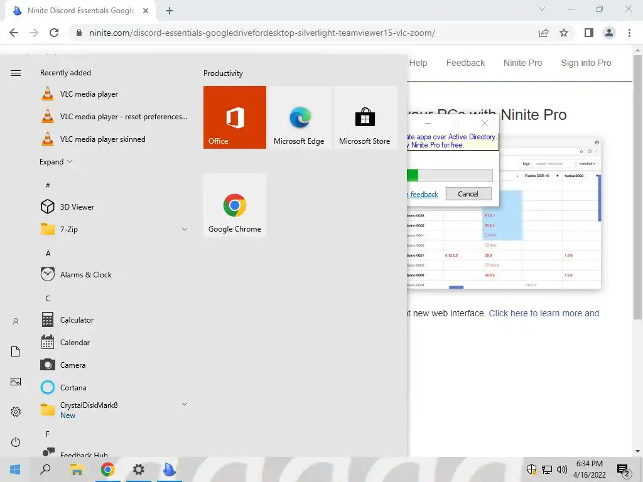643x482 pixels.
Task: Click the Office tile
Action: (x=235, y=117)
